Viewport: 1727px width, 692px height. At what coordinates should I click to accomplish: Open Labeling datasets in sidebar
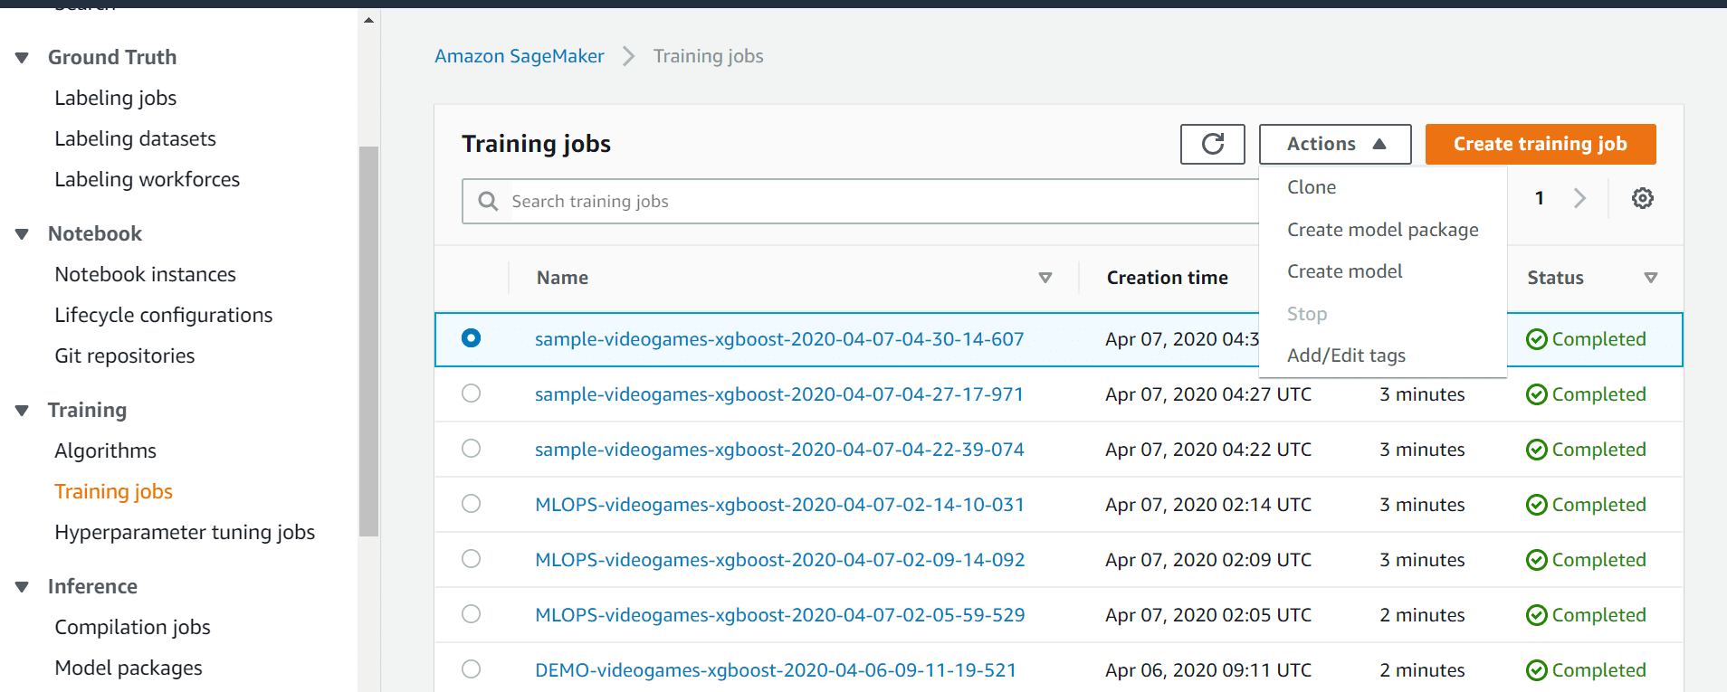(135, 138)
